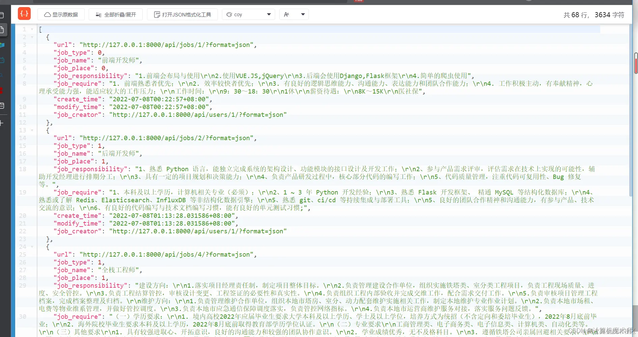638x337 pixels.
Task: Click the "modify_time" key on line 21
Action: click(78, 224)
